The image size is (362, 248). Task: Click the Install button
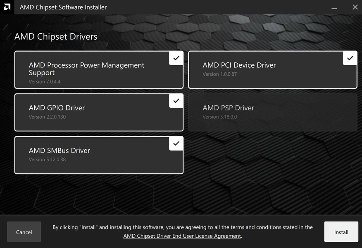point(341,231)
